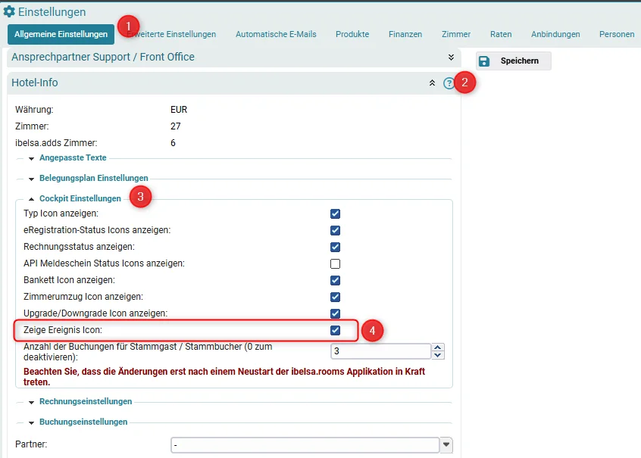
Task: Switch to the Automatische E-Mails tab
Action: point(276,34)
